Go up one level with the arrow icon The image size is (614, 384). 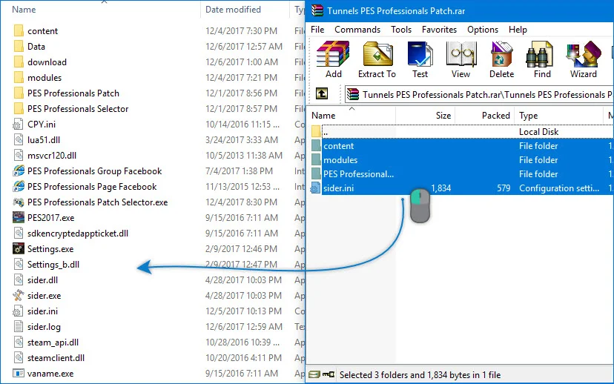click(322, 93)
